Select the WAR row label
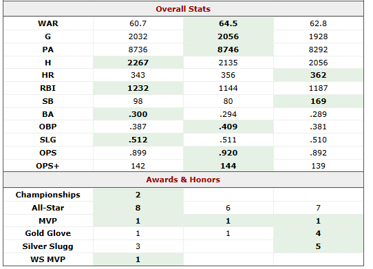The height and width of the screenshot is (269, 373). coord(48,23)
